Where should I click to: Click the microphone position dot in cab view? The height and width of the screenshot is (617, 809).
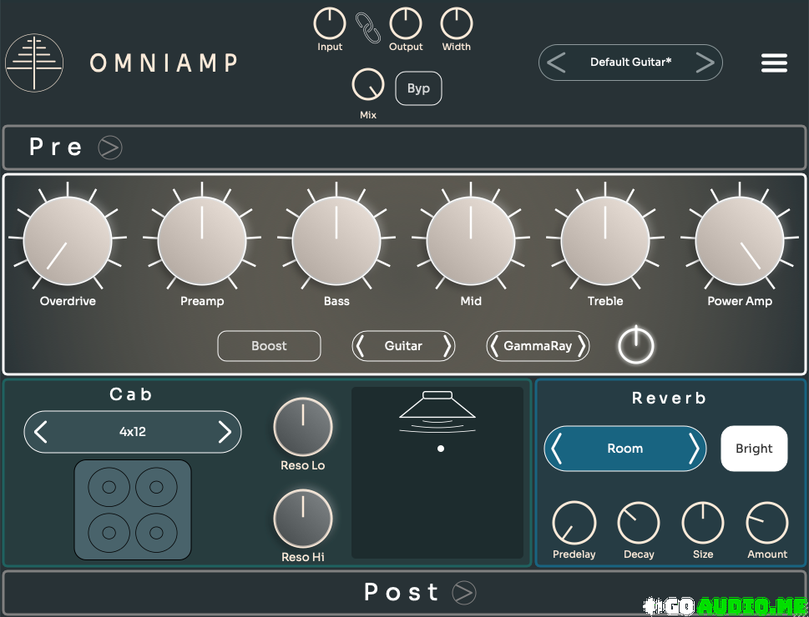(x=441, y=449)
